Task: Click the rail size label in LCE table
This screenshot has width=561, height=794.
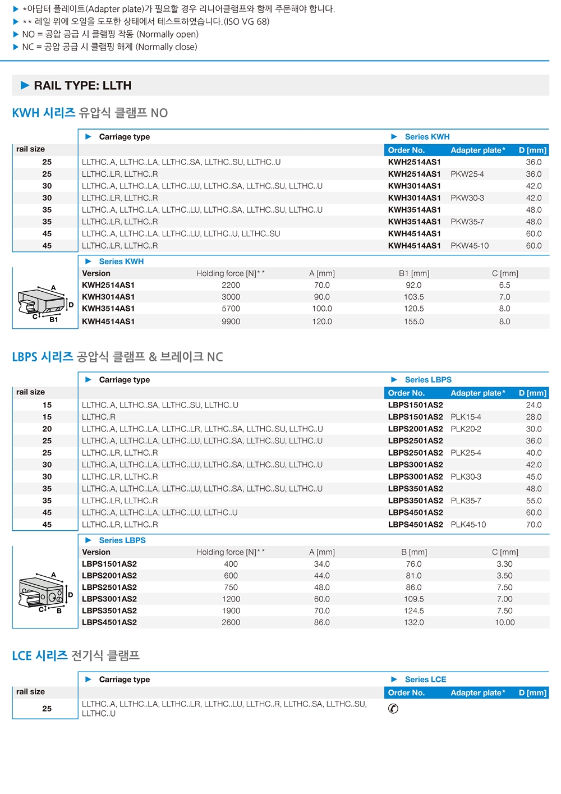Action: point(30,692)
